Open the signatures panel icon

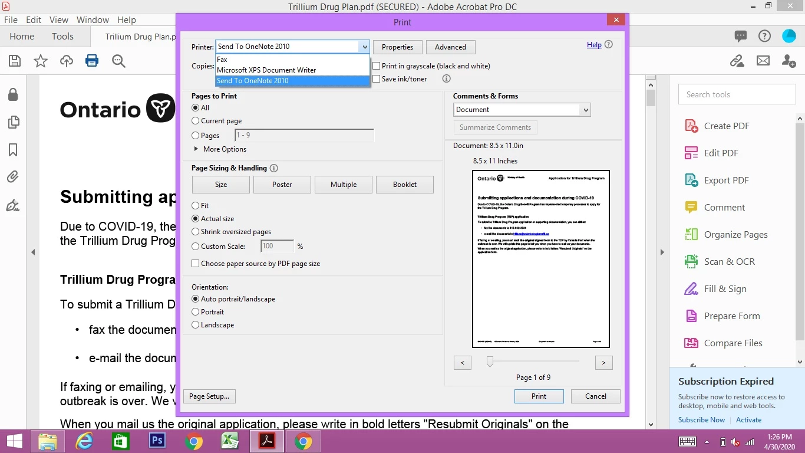pyautogui.click(x=13, y=205)
